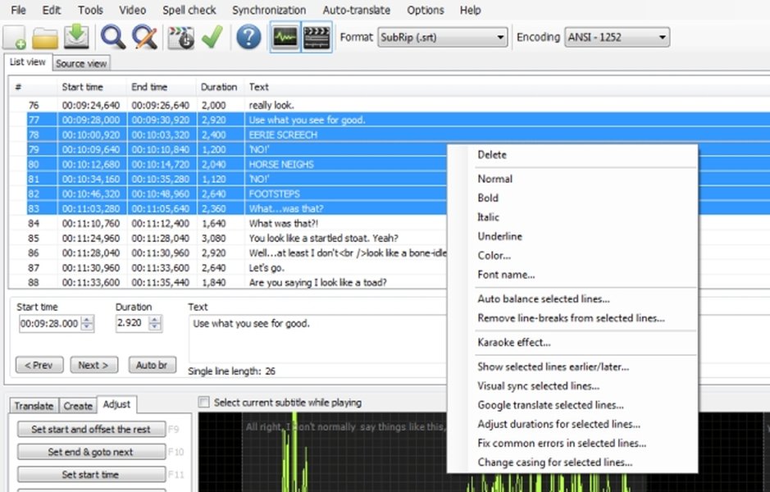
Task: Click the Next > button
Action: pos(93,365)
